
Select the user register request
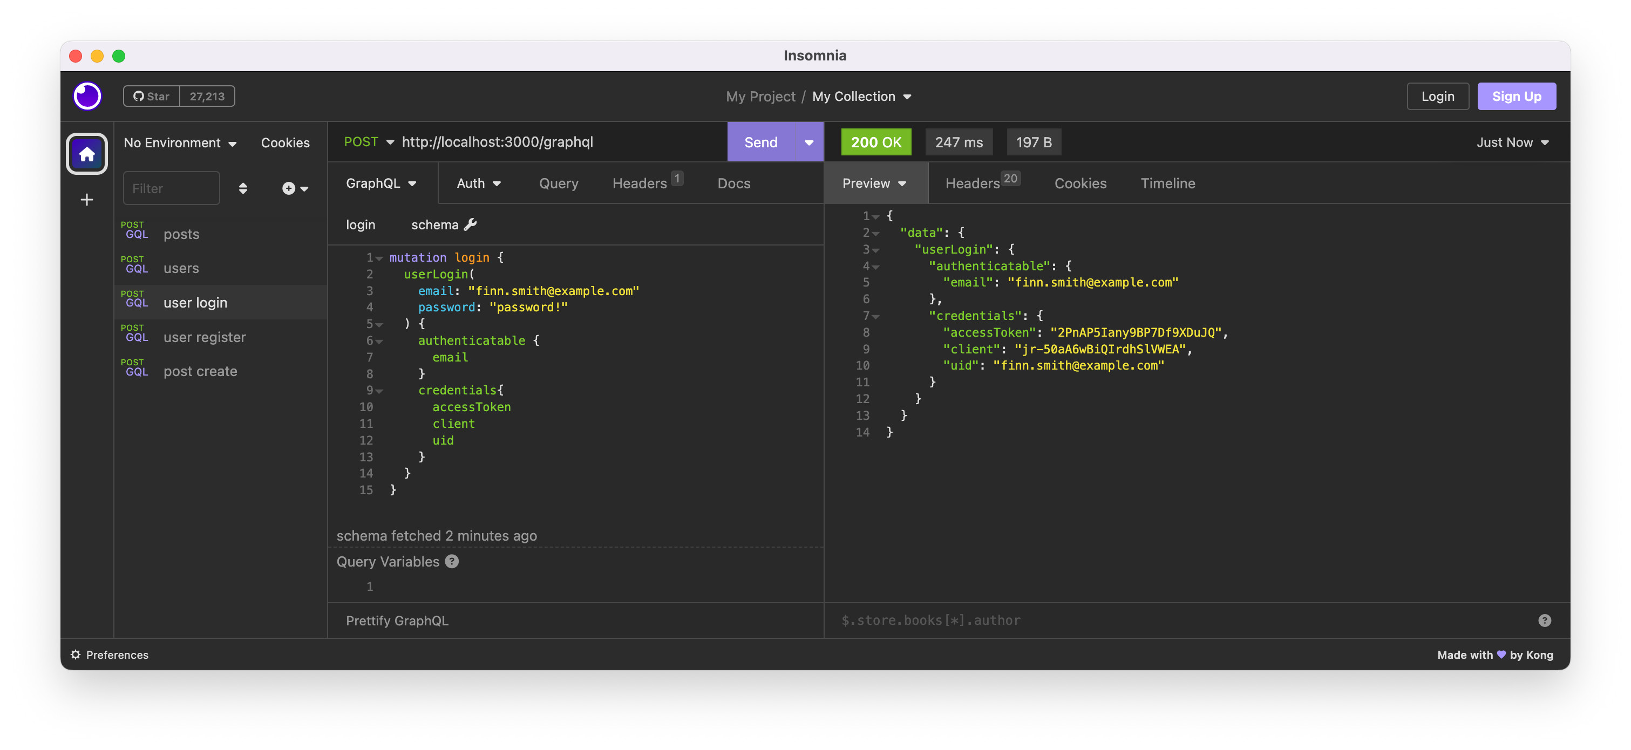pos(221,337)
